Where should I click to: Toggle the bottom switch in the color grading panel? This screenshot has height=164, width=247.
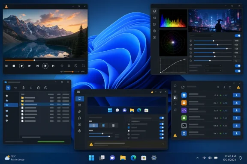coord(238,71)
